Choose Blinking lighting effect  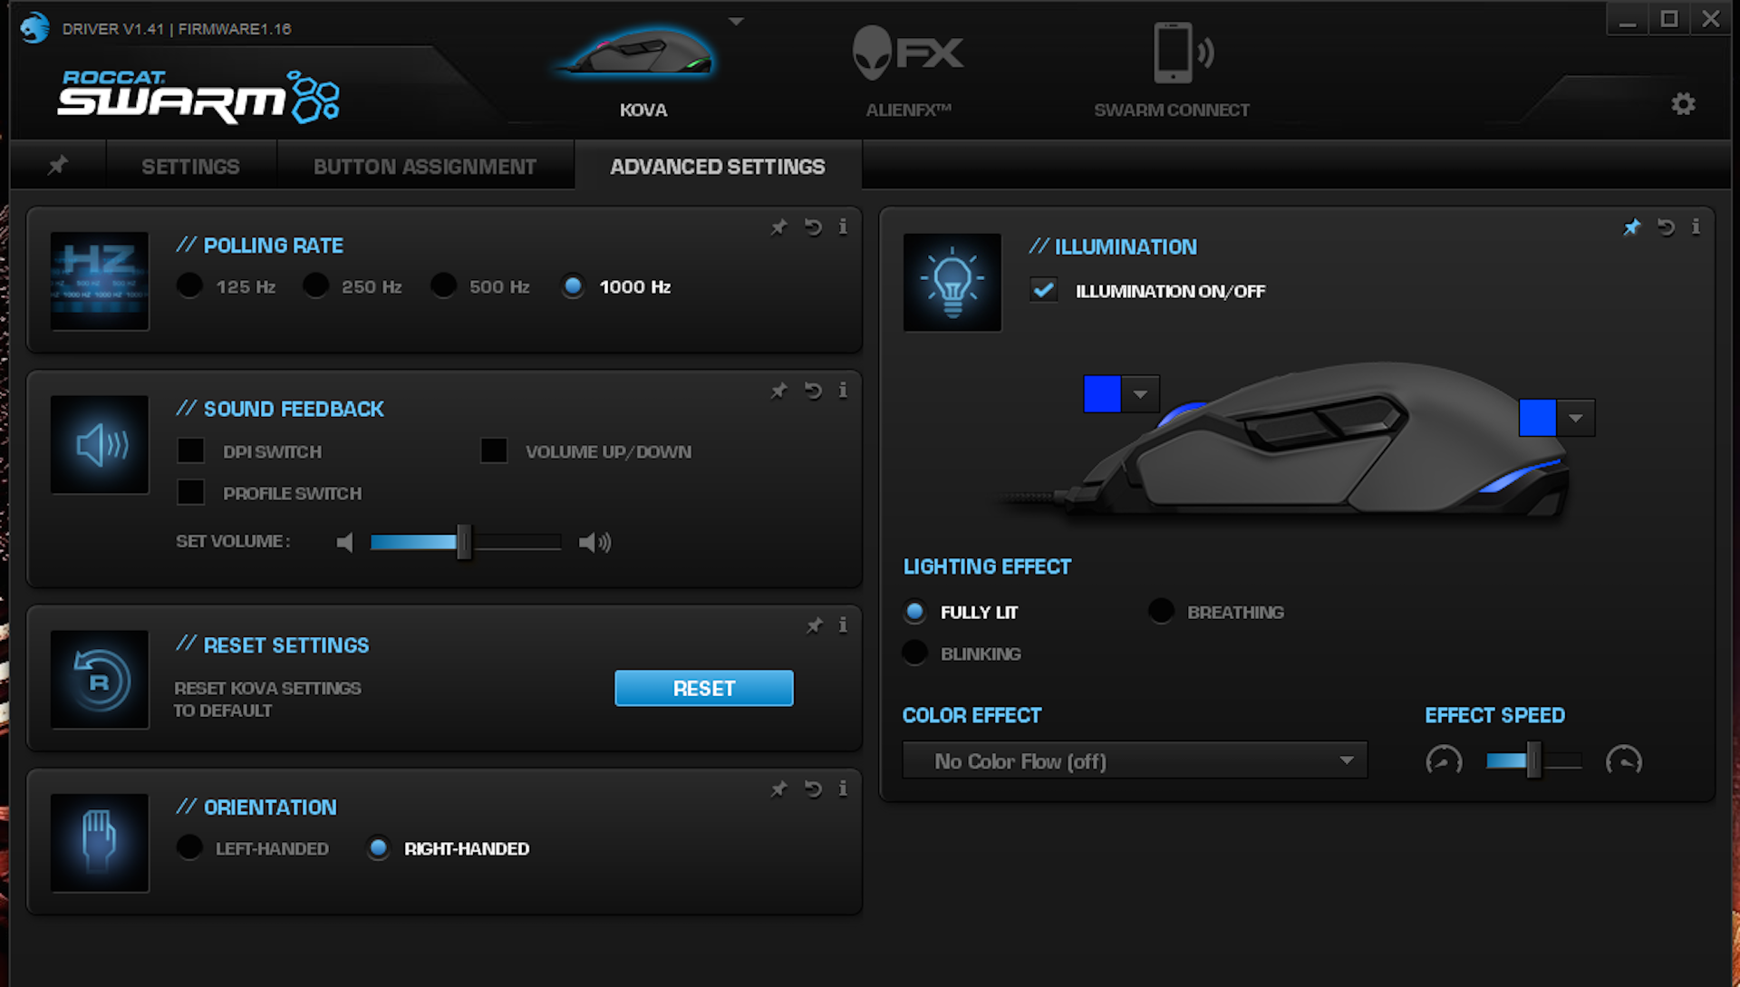[914, 653]
